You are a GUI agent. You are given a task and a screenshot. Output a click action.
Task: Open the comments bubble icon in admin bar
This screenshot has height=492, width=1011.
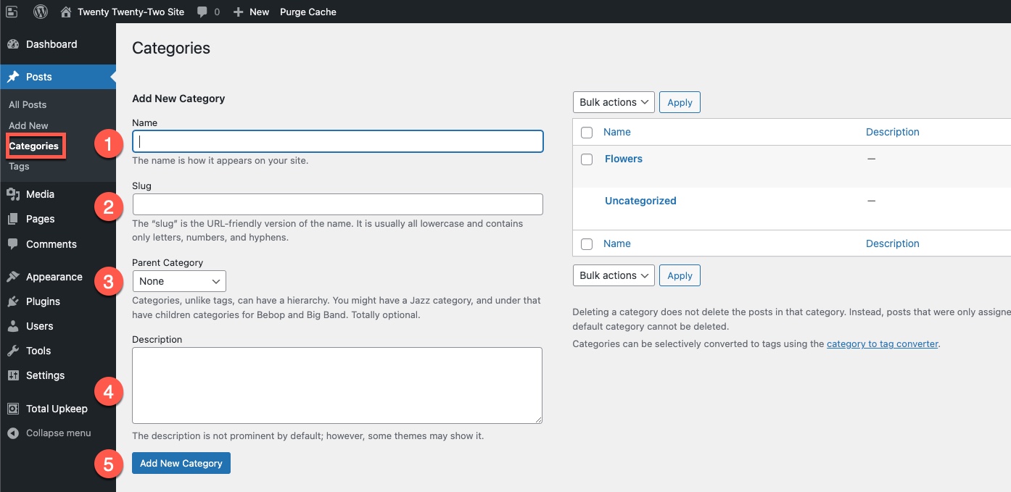point(202,12)
